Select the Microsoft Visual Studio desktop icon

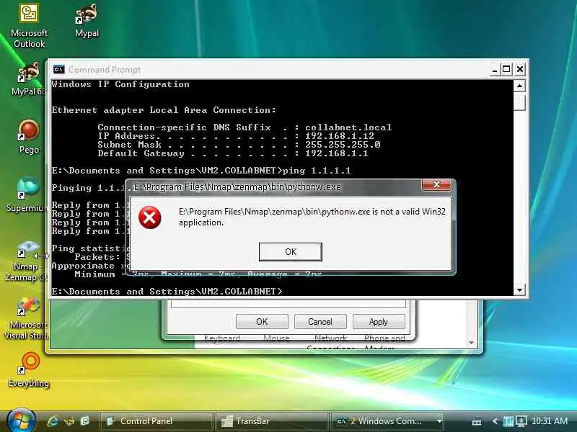[x=27, y=319]
